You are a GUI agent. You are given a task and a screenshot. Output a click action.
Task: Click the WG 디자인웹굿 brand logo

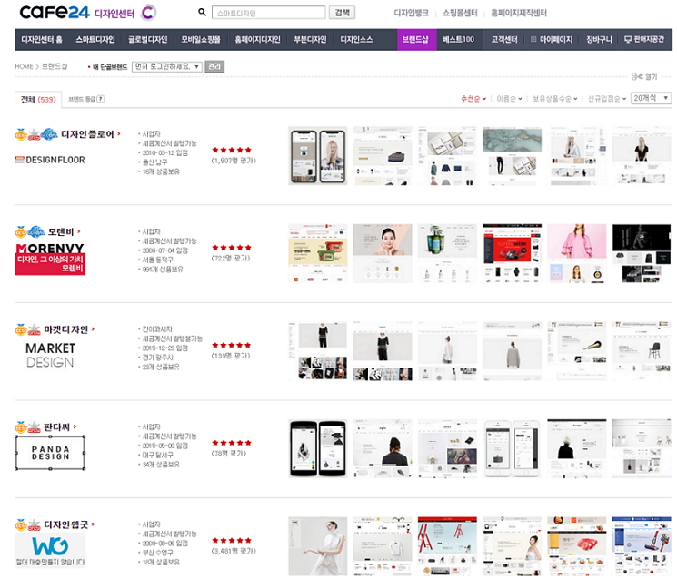50,550
